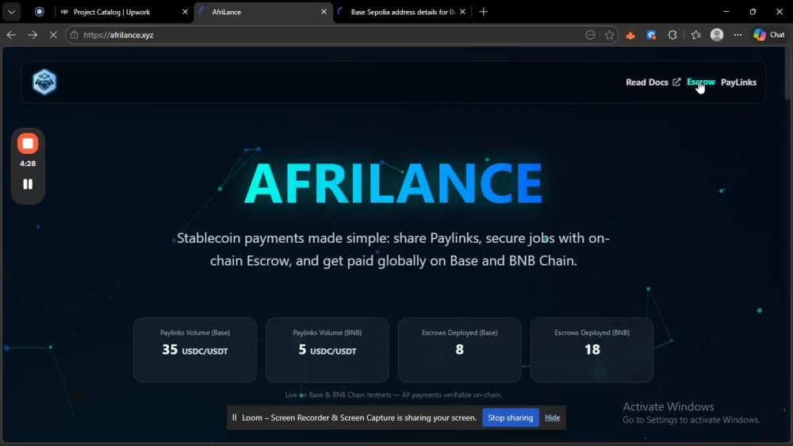Go back to the previous page
This screenshot has width=793, height=446.
(12, 35)
